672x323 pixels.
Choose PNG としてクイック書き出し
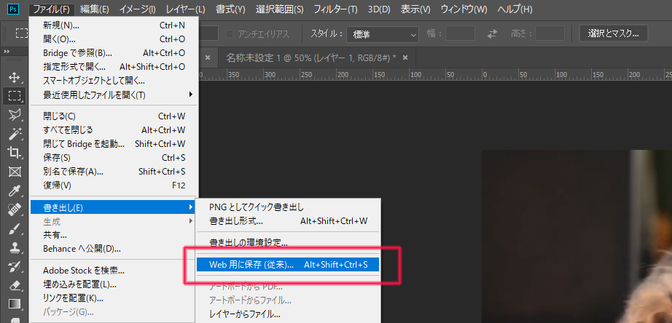pos(288,207)
